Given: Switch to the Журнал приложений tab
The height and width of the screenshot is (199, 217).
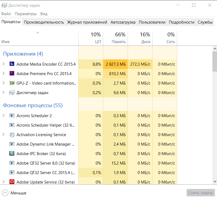Looking at the screenshot, I should coord(87,22).
